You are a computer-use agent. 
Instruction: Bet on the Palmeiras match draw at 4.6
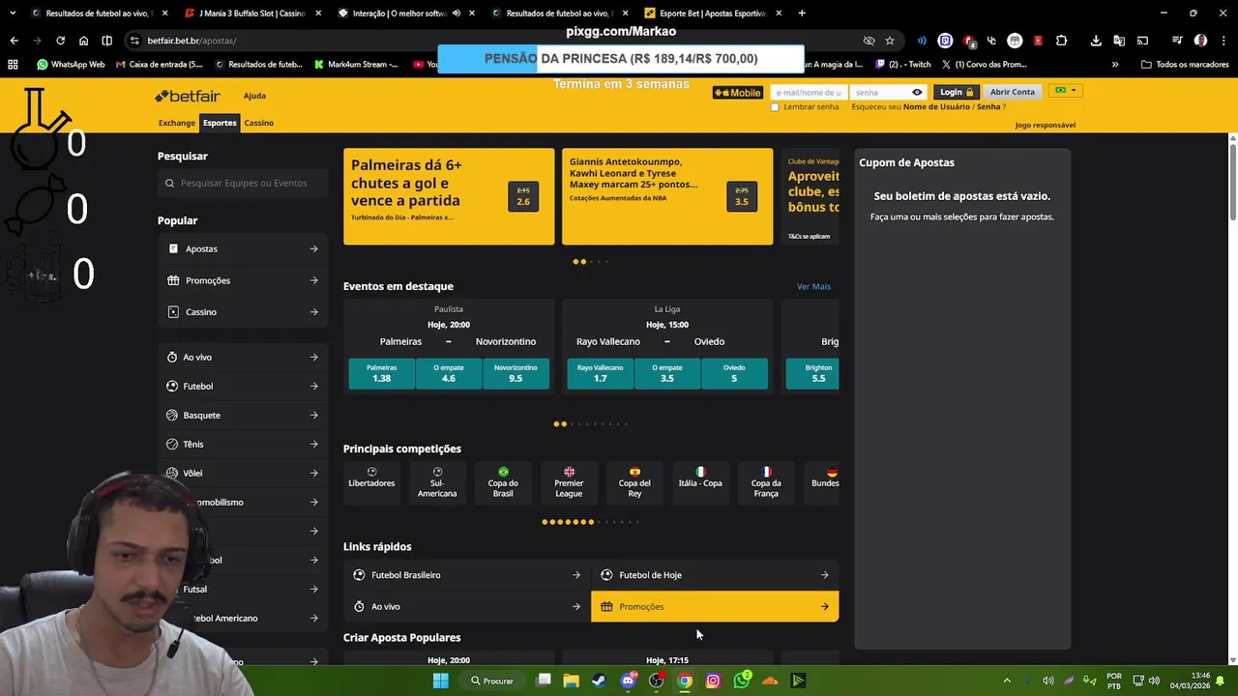(x=449, y=373)
